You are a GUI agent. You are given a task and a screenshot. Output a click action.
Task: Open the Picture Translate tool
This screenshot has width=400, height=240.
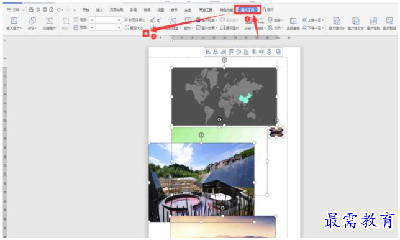pos(389,24)
